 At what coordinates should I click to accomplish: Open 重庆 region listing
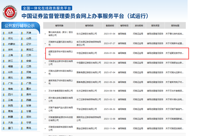point(28,89)
